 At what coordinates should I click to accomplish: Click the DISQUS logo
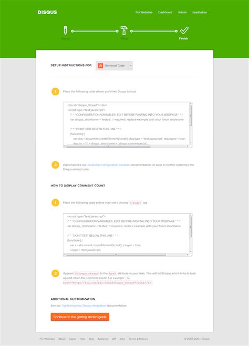tap(47, 13)
